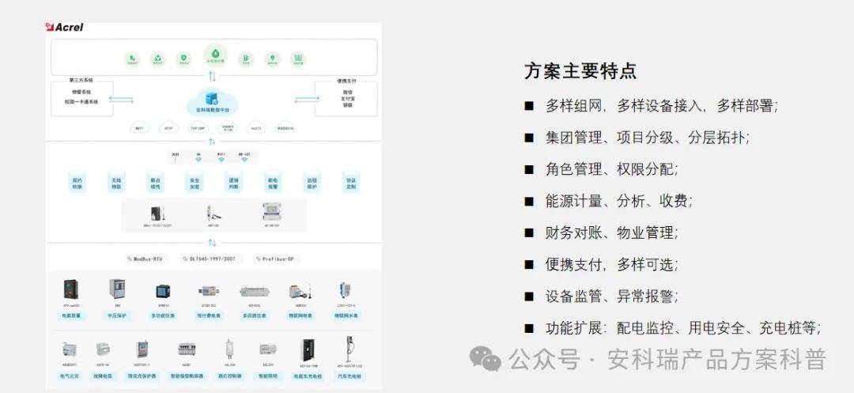
Task: Click the 预付费电表 label
Action: point(208,316)
